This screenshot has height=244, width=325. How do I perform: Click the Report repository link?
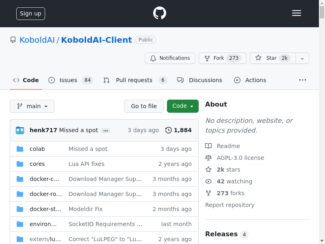coord(230,205)
